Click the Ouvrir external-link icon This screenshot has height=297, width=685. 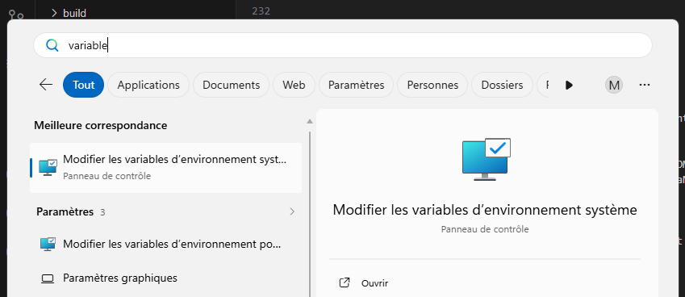[345, 283]
